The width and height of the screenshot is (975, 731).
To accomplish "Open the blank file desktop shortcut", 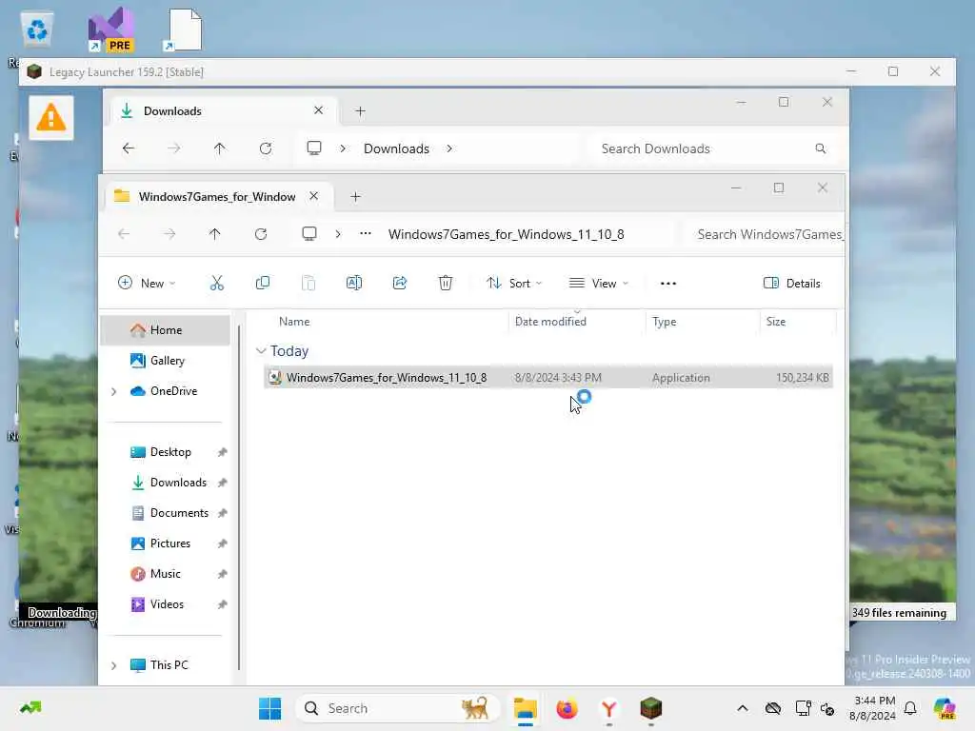I will (x=184, y=30).
